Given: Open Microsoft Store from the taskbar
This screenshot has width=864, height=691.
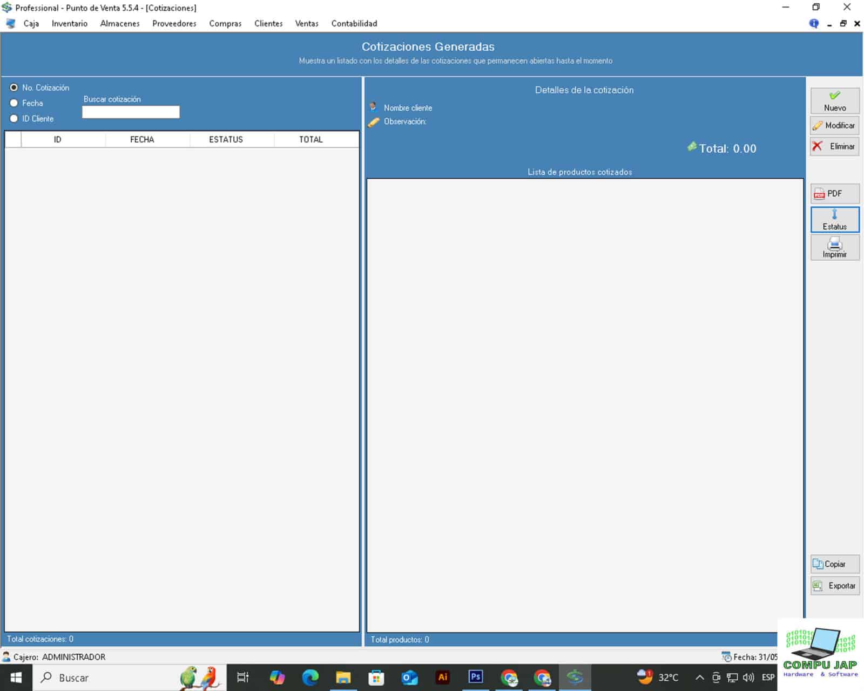Looking at the screenshot, I should pos(376,678).
